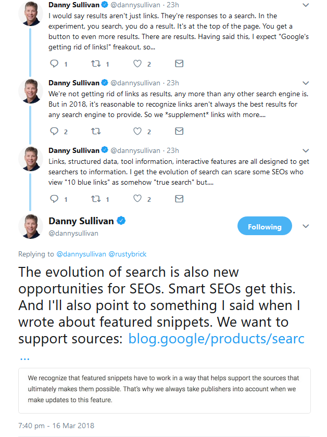Like the second tweet with the heart
The height and width of the screenshot is (437, 327).
pyautogui.click(x=137, y=131)
